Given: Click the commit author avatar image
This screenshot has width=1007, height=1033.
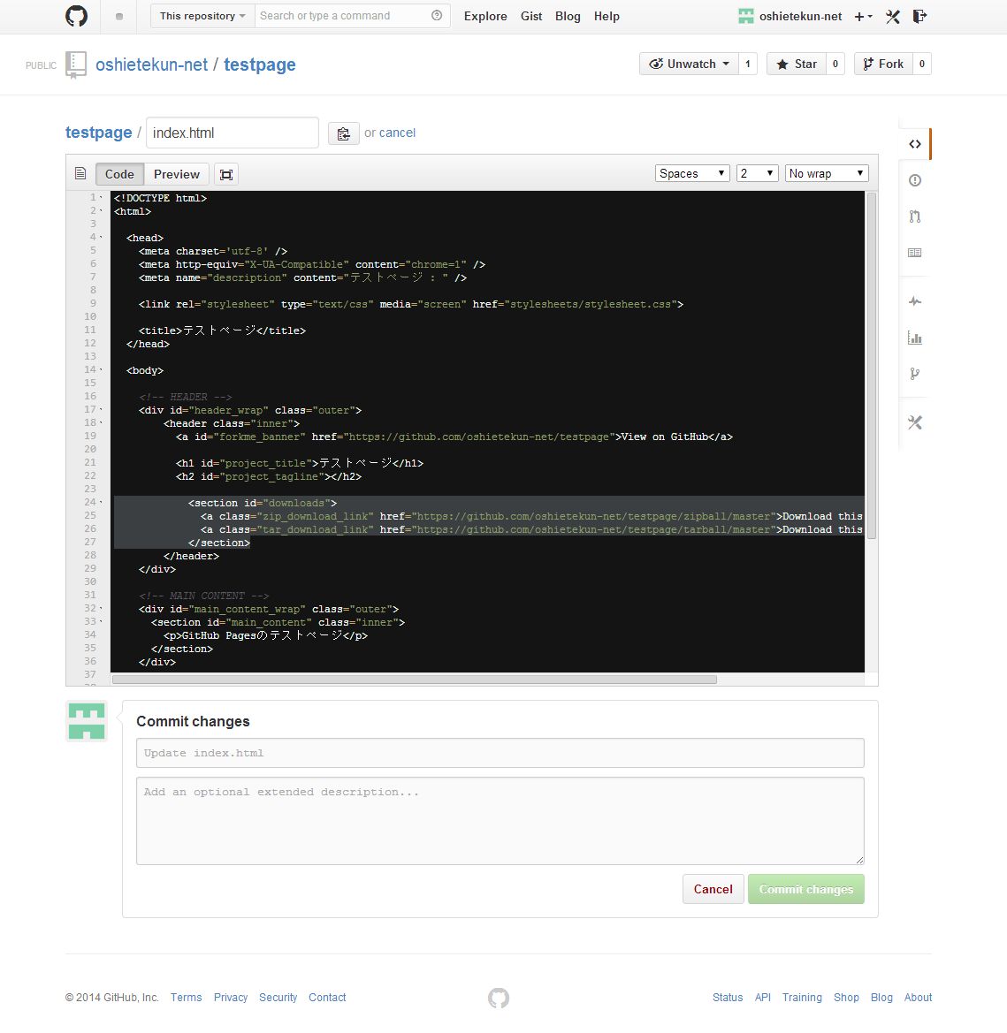Looking at the screenshot, I should (x=87, y=721).
